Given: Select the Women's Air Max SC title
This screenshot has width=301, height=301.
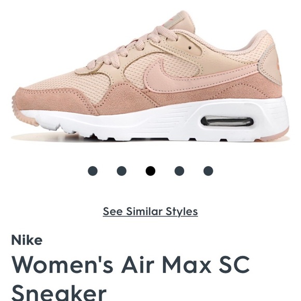Looking at the screenshot, I should 131,265.
